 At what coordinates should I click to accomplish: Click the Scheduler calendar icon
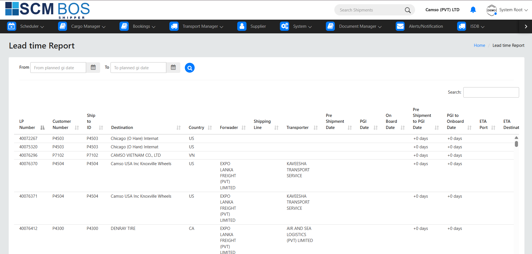point(11,26)
